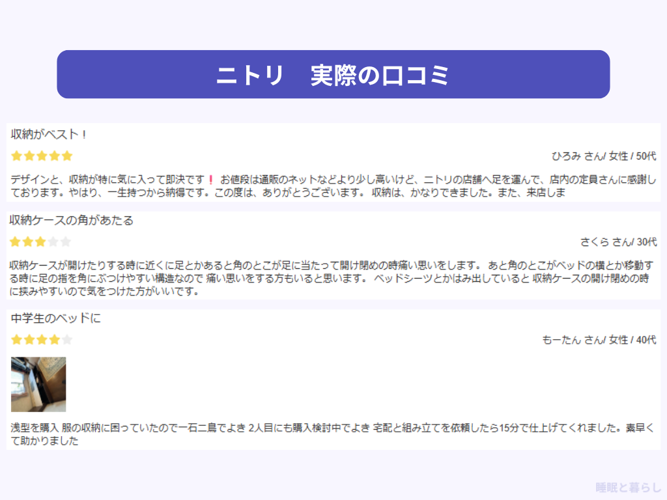Select reviewer name もーたん さん/ 女性 / 40代
The image size is (667, 500).
[599, 340]
